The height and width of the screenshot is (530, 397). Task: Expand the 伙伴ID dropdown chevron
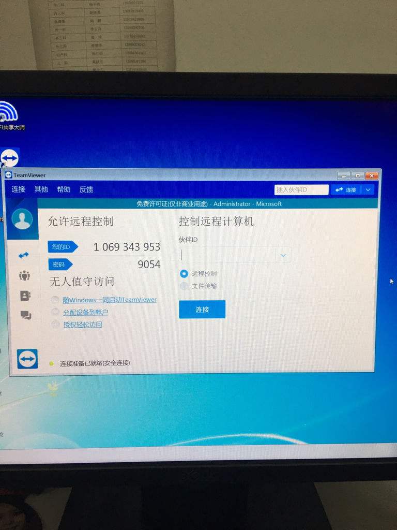click(283, 255)
